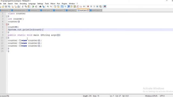Viewport: 173px width, 97px height.
Task: Click the counter C2=new counter(); line
Action: coord(25,43)
